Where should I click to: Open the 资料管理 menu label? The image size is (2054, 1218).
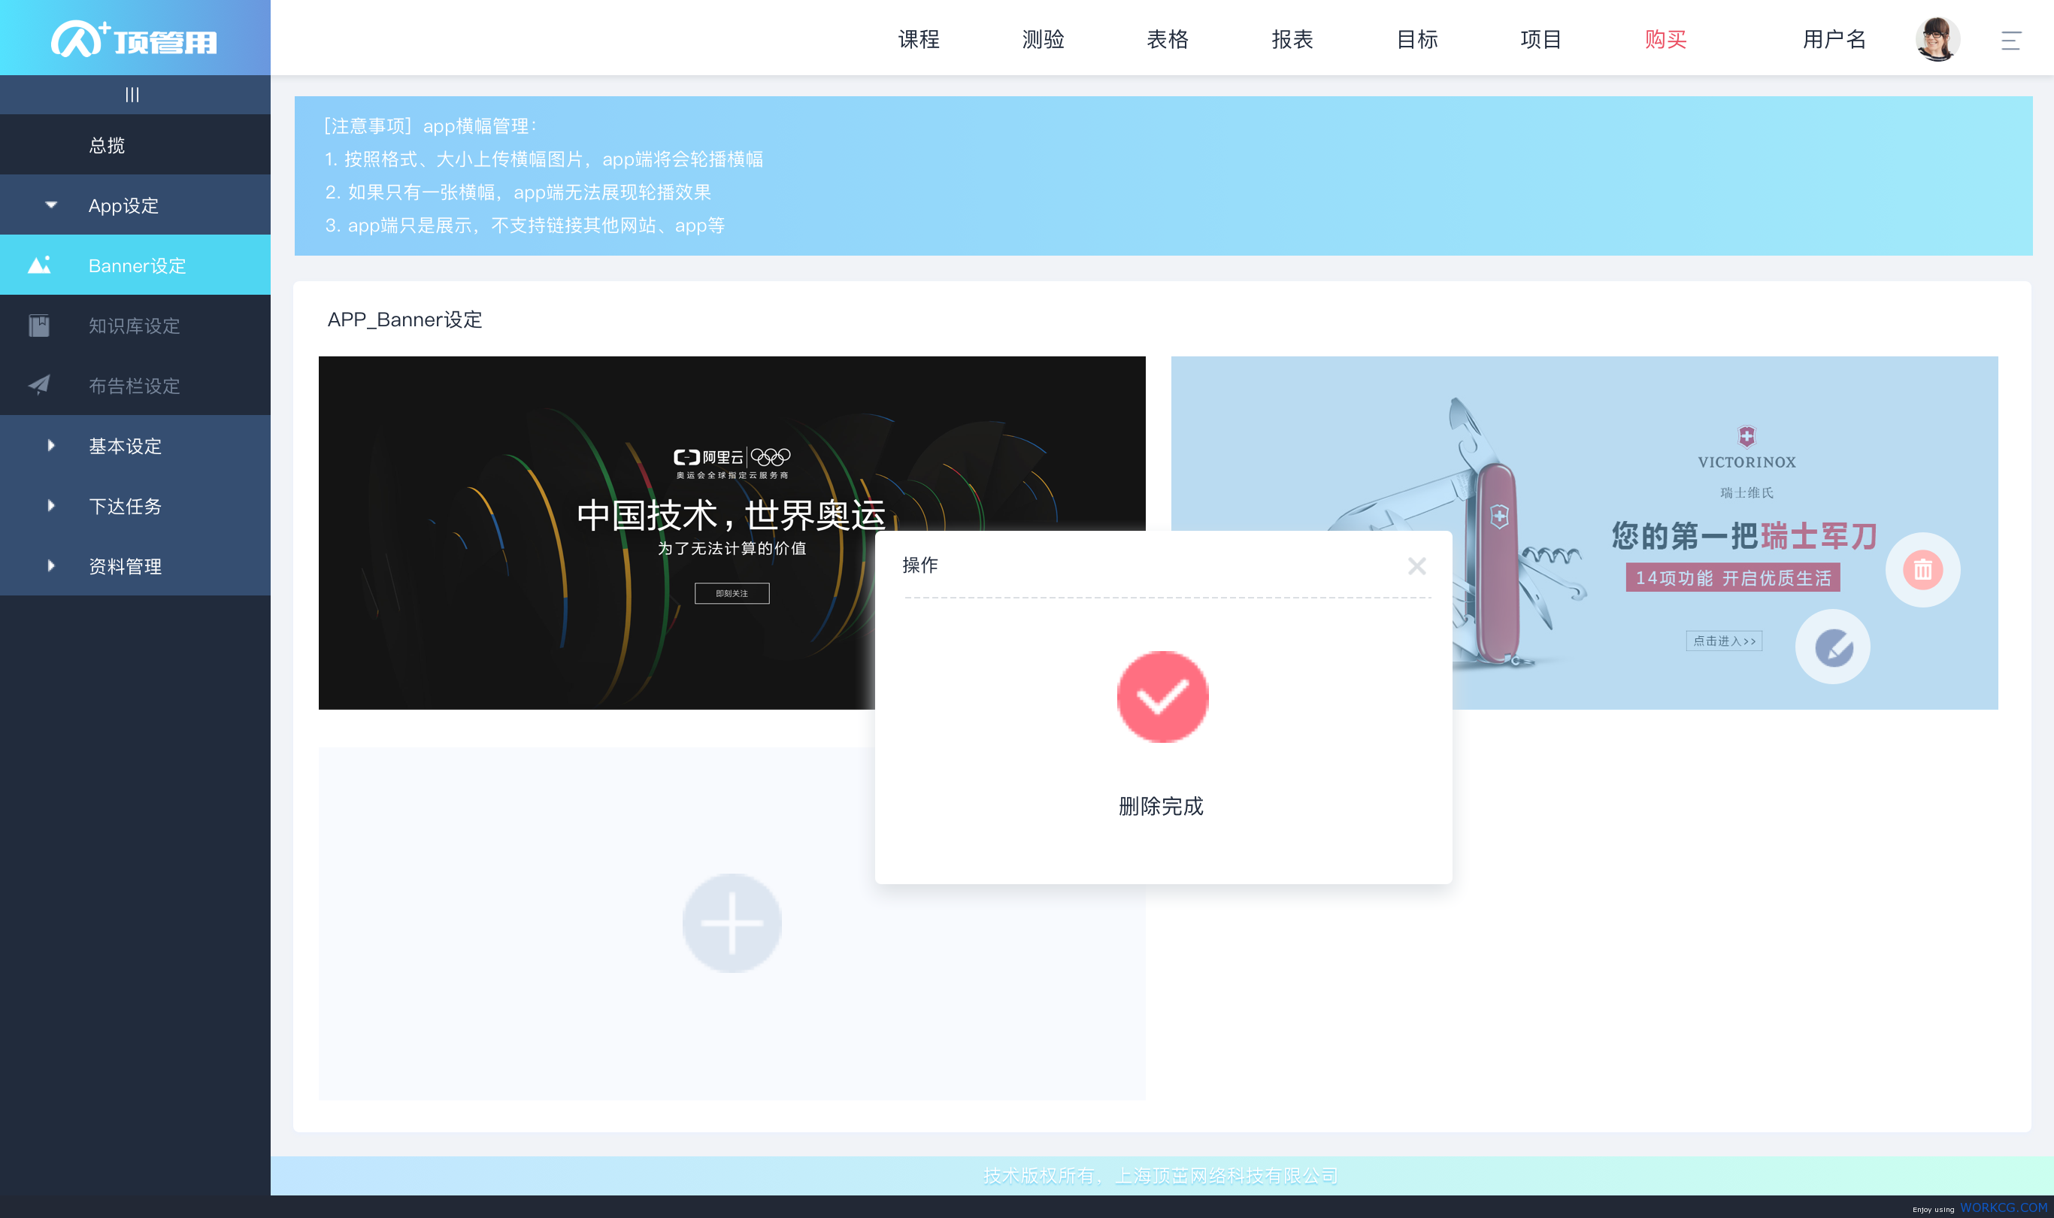pos(125,566)
